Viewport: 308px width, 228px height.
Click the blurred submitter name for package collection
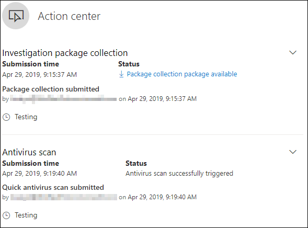(63, 99)
